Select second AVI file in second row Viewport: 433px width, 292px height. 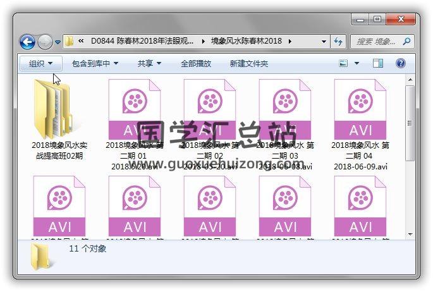tap(135, 206)
